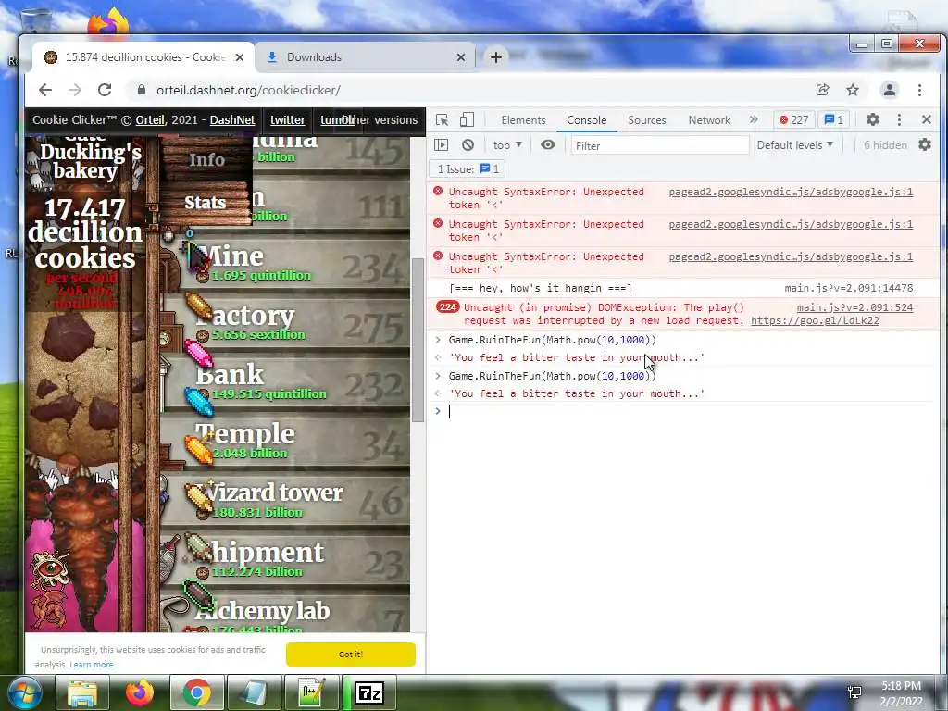Open 7-Zip from the taskbar
The width and height of the screenshot is (948, 711).
point(369,692)
